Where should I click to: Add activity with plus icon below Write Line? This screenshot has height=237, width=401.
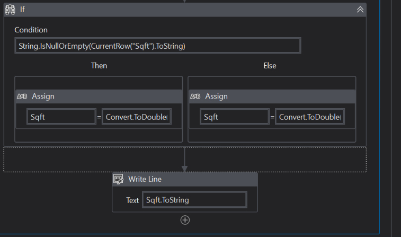(185, 220)
